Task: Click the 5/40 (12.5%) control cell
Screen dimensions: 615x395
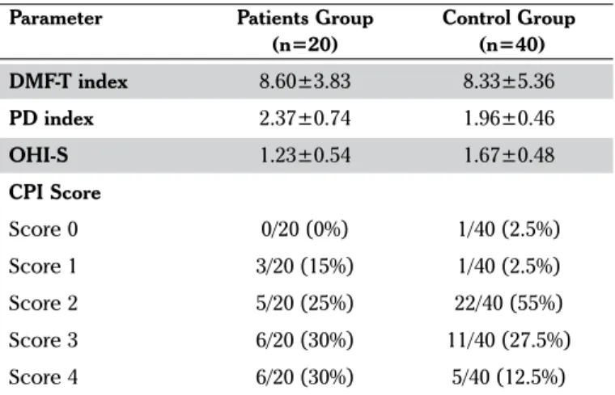Action: pos(509,377)
